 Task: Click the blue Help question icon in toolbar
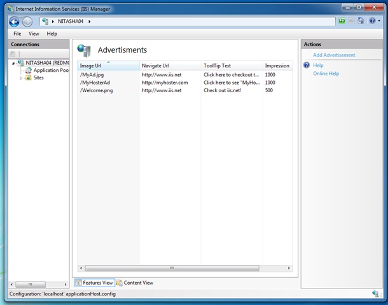coord(372,21)
